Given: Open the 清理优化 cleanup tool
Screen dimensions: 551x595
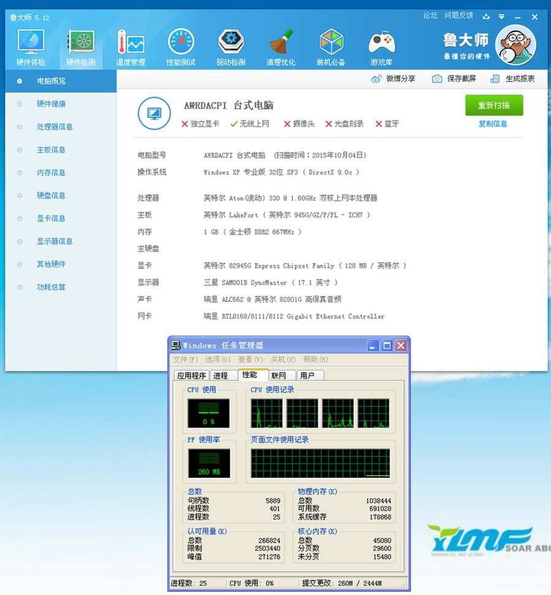Looking at the screenshot, I should point(281,44).
